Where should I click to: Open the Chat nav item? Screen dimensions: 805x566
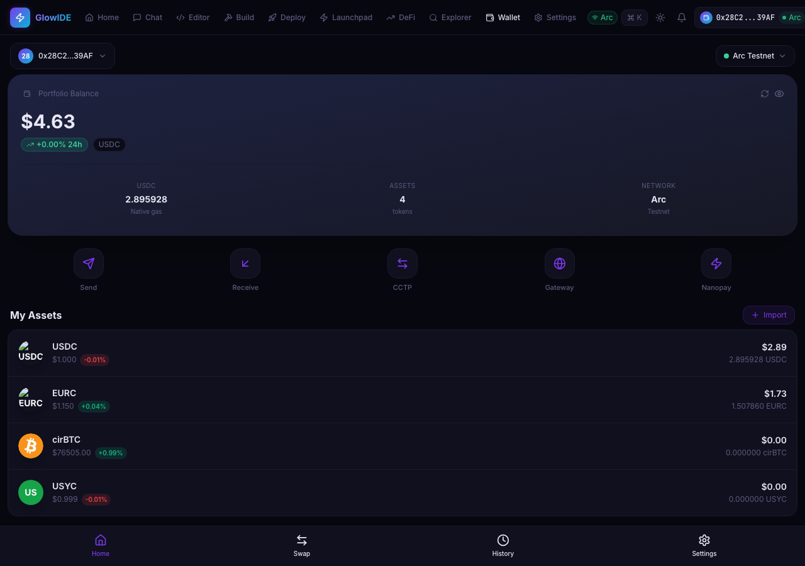click(148, 18)
